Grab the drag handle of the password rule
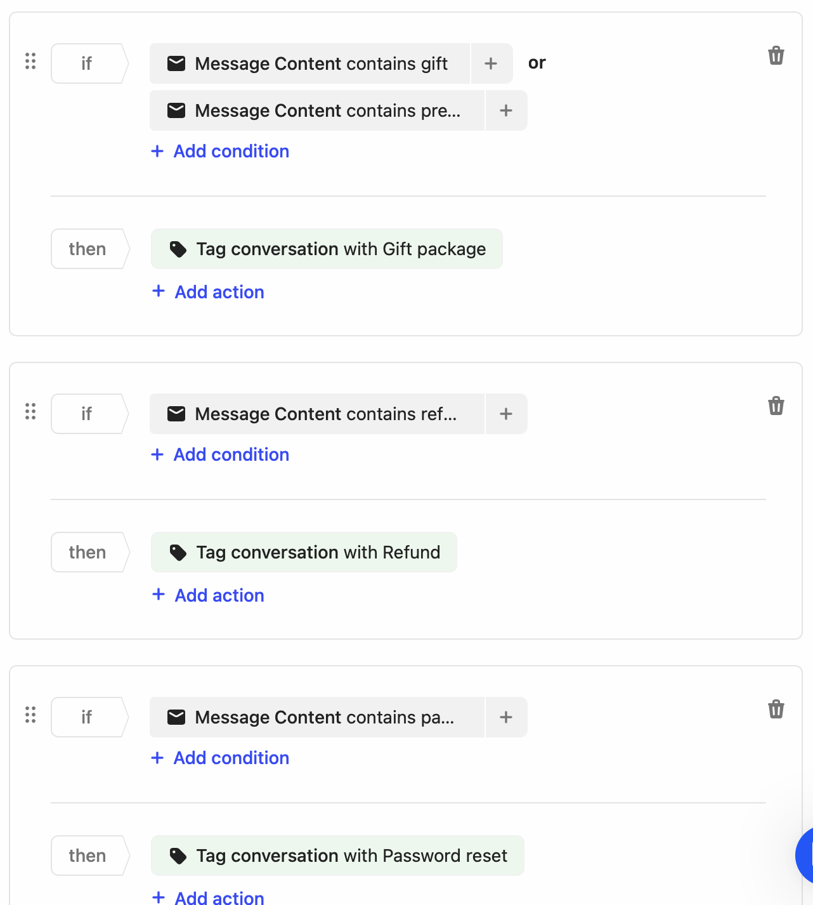This screenshot has width=813, height=905. 30,715
